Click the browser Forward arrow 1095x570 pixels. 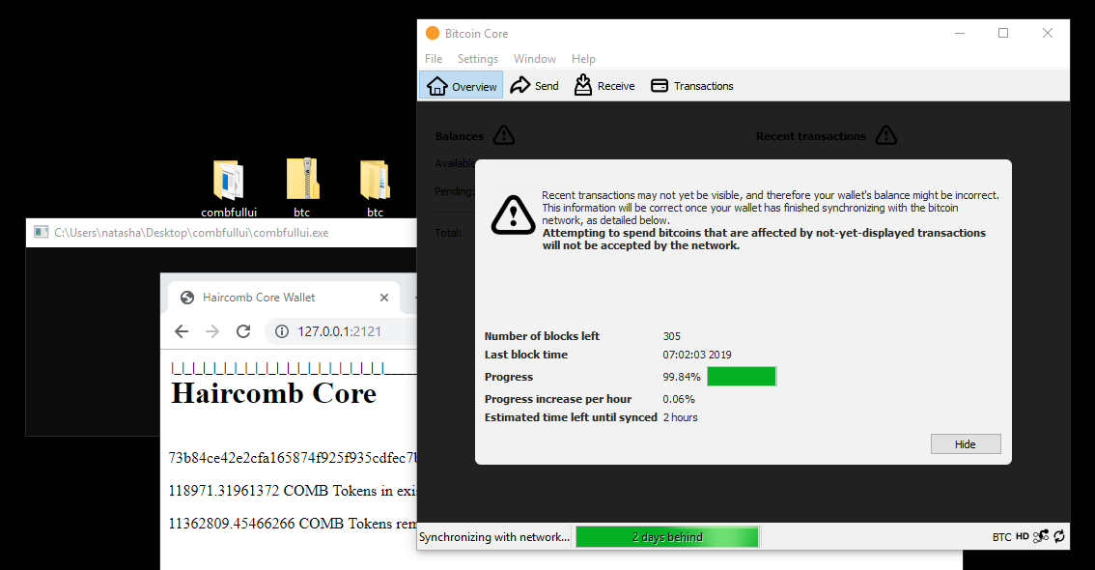pyautogui.click(x=212, y=331)
